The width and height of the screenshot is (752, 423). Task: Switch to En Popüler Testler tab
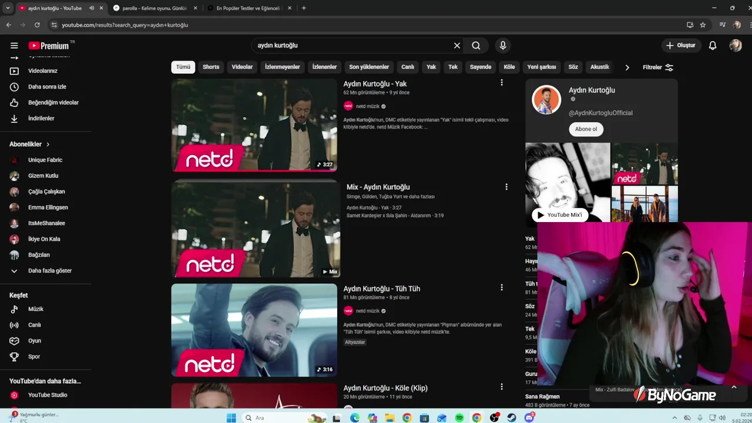pyautogui.click(x=249, y=8)
